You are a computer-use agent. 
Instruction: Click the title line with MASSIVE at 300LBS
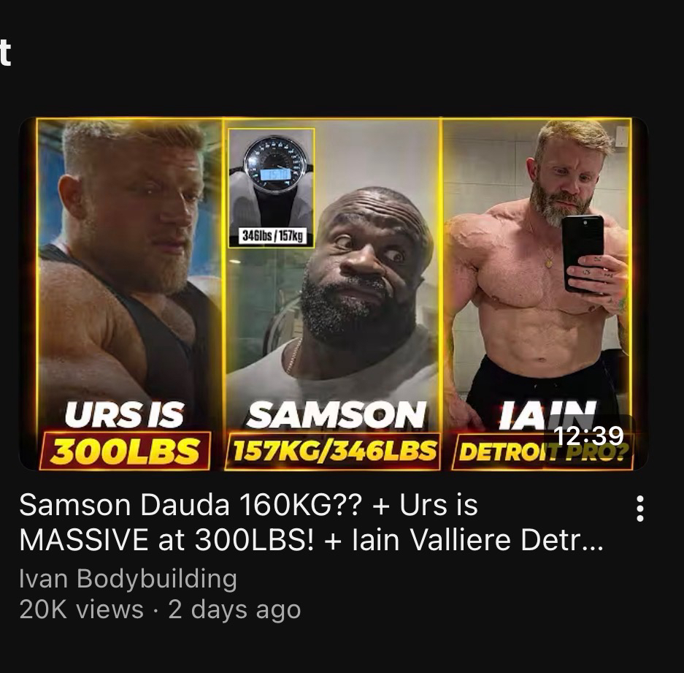pos(312,540)
